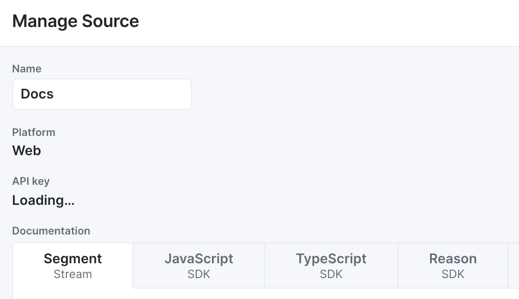Click the Platform section label

pyautogui.click(x=34, y=132)
